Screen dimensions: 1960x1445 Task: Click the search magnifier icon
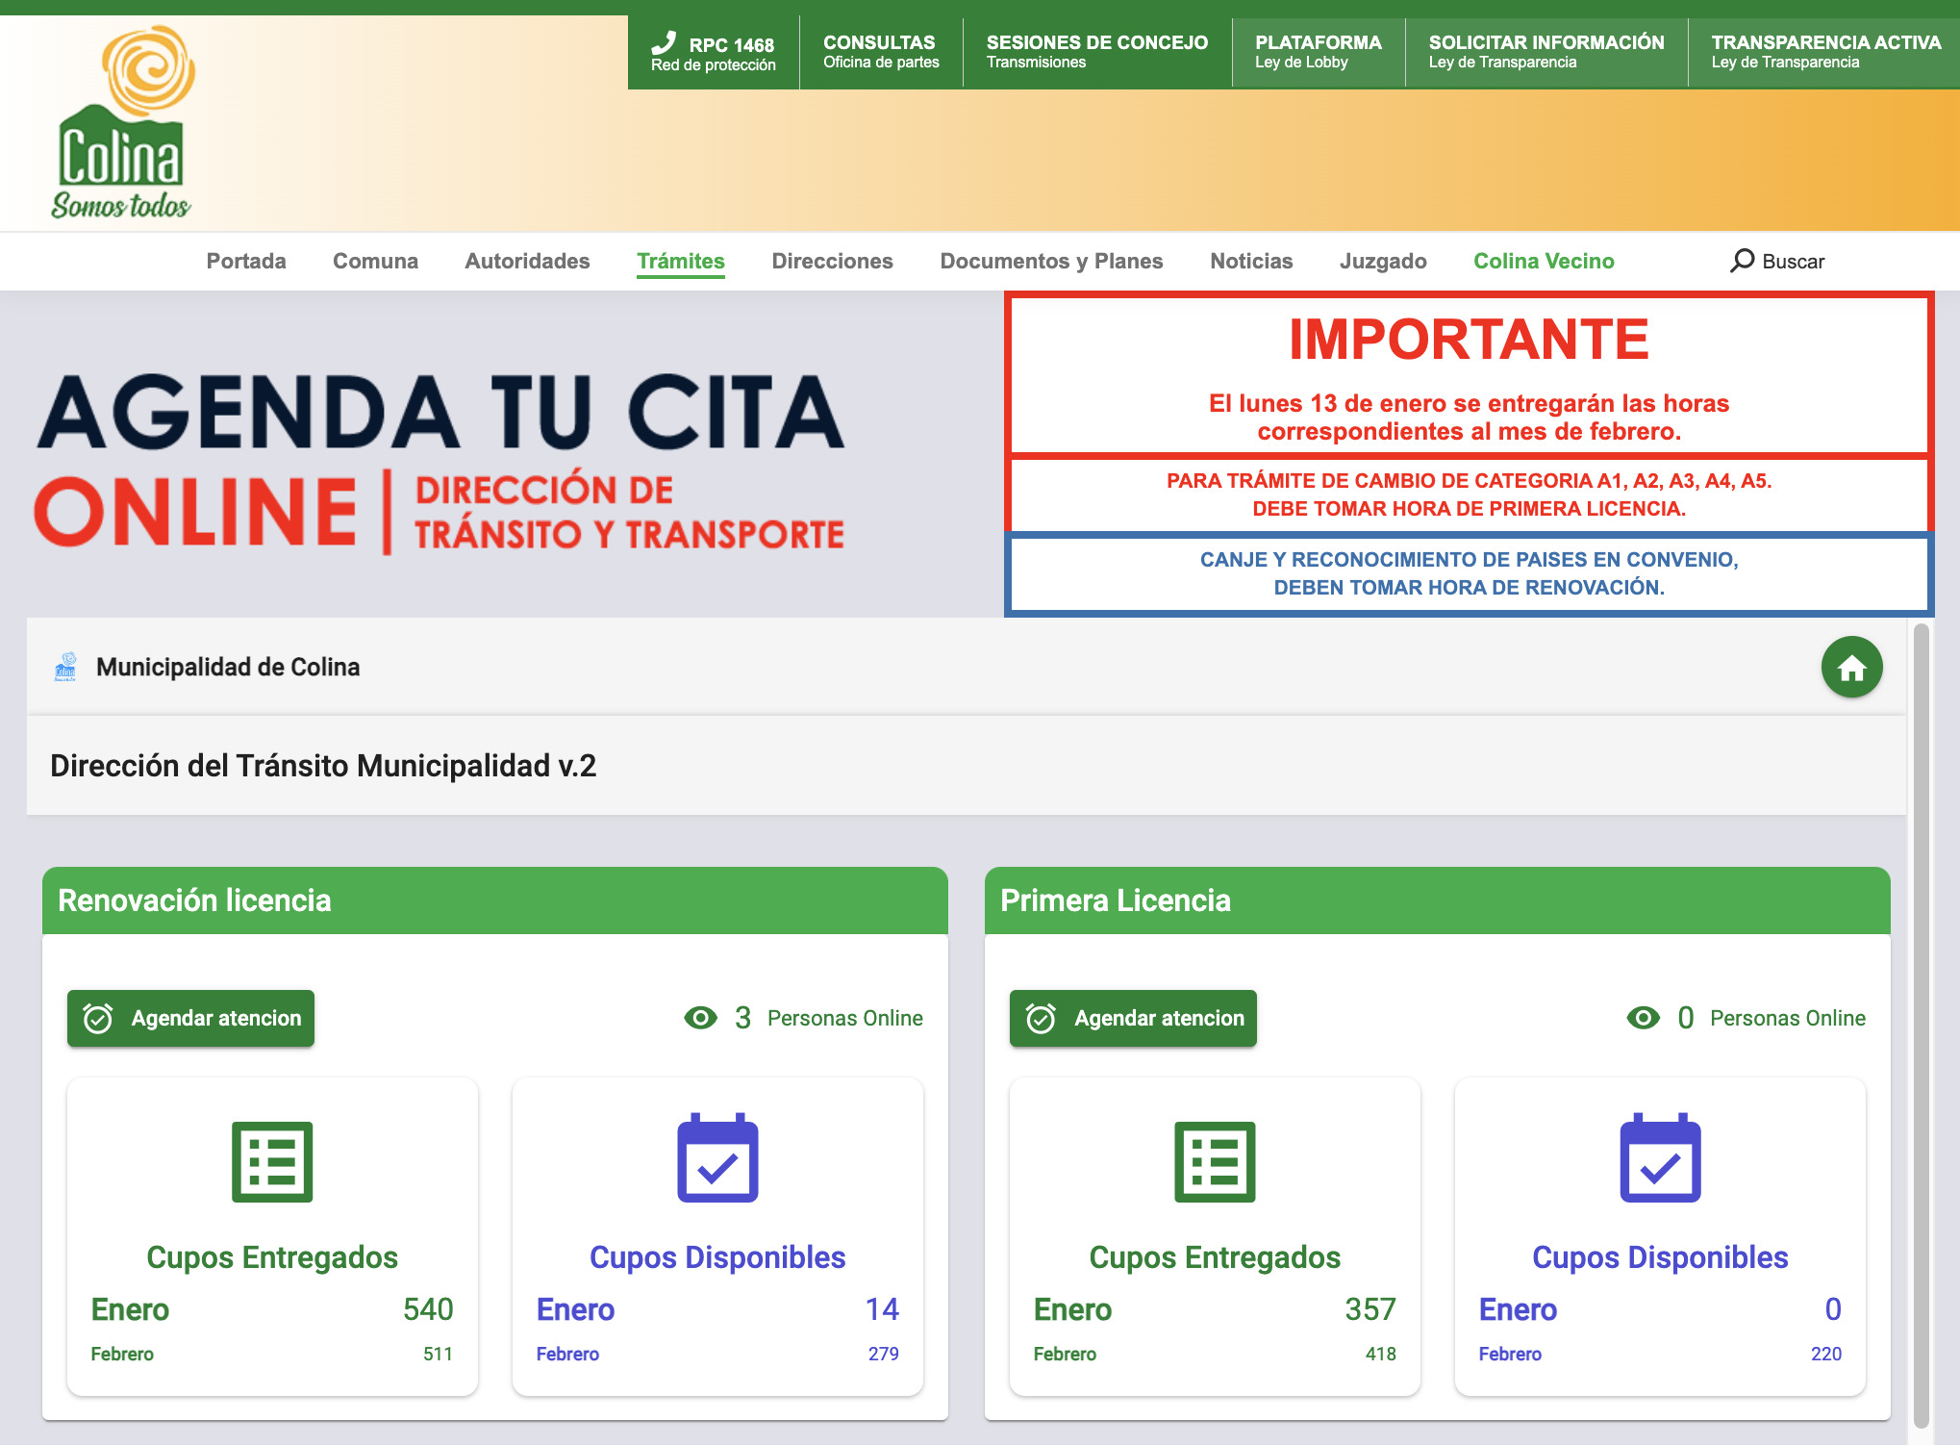(x=1743, y=260)
